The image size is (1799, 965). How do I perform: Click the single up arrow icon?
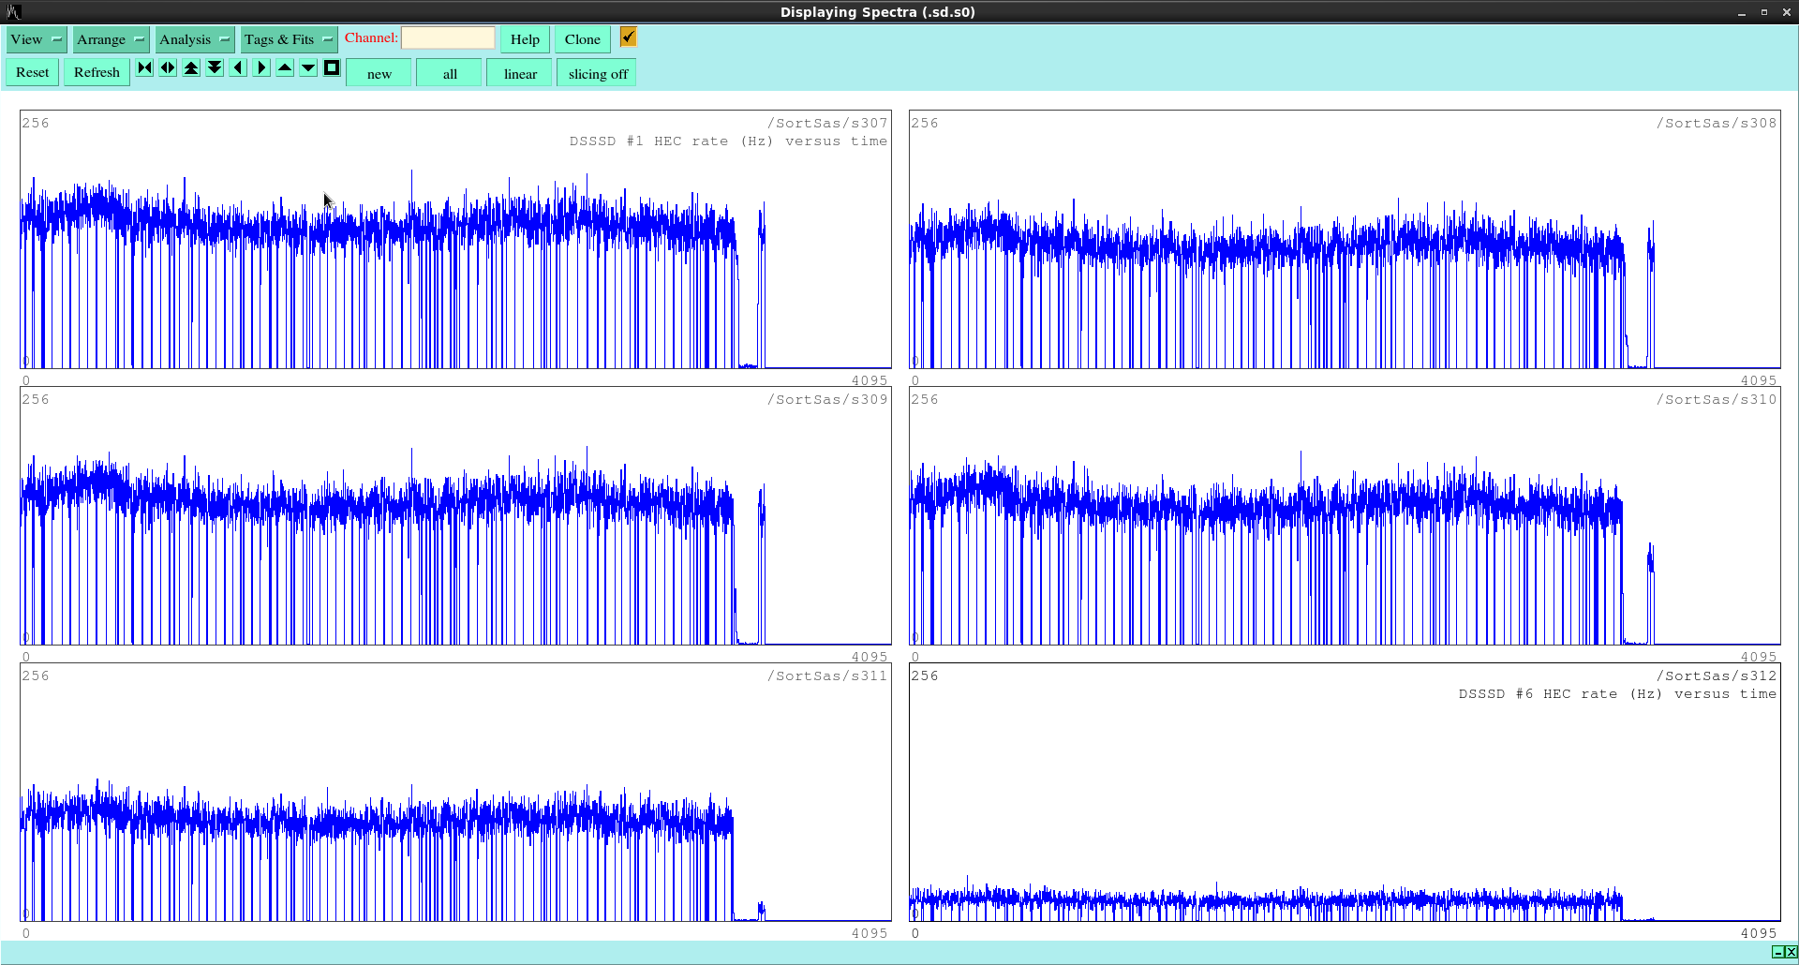[x=285, y=67]
